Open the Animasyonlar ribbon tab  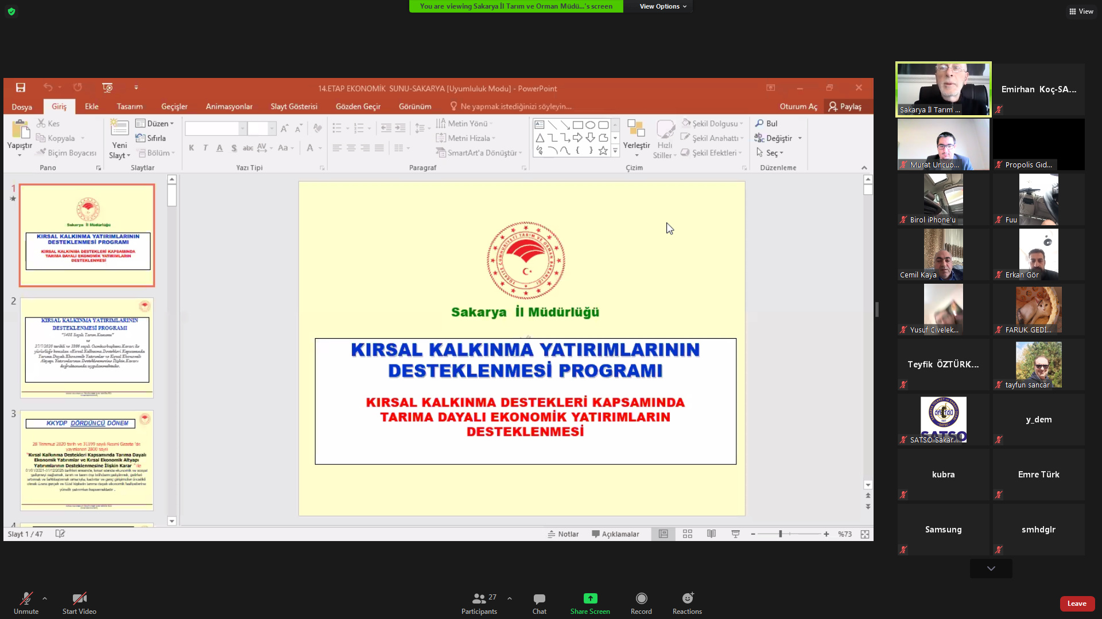(x=229, y=107)
